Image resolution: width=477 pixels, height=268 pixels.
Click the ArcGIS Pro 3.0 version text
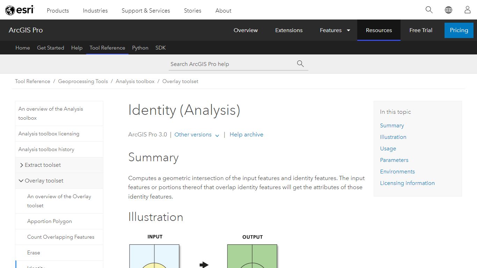click(x=148, y=135)
